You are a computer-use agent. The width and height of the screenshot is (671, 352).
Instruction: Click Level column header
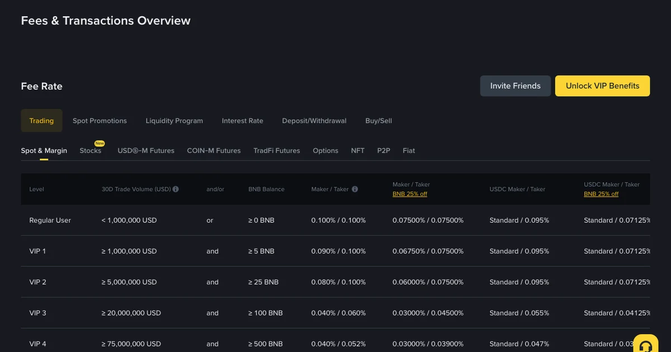pyautogui.click(x=36, y=189)
